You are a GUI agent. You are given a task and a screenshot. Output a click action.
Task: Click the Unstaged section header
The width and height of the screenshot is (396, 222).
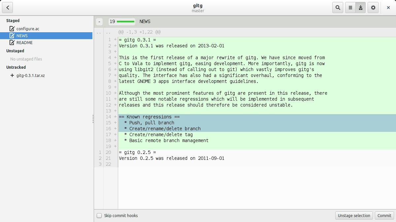(15, 51)
